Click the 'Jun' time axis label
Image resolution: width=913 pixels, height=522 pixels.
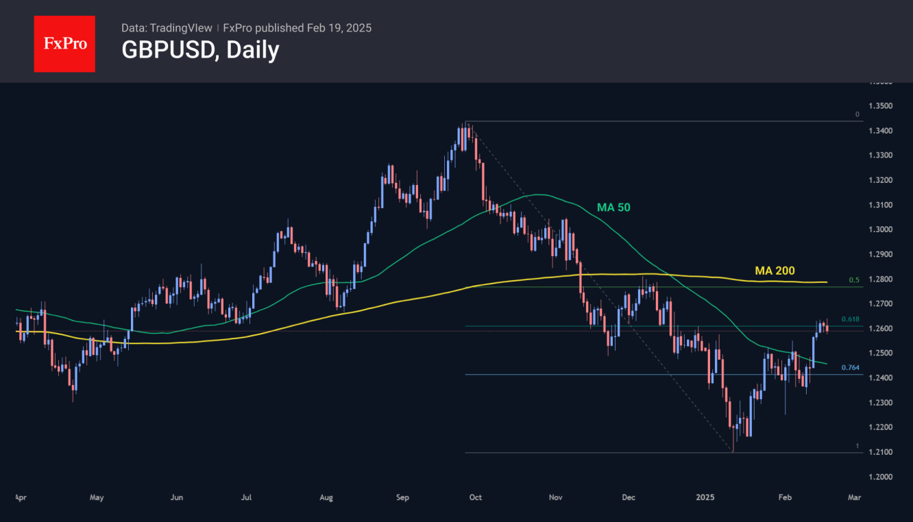coord(177,497)
